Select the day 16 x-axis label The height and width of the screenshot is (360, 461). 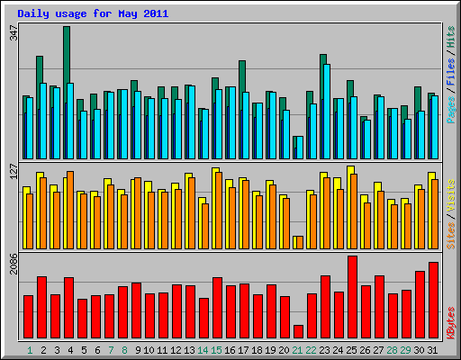pos(230,350)
